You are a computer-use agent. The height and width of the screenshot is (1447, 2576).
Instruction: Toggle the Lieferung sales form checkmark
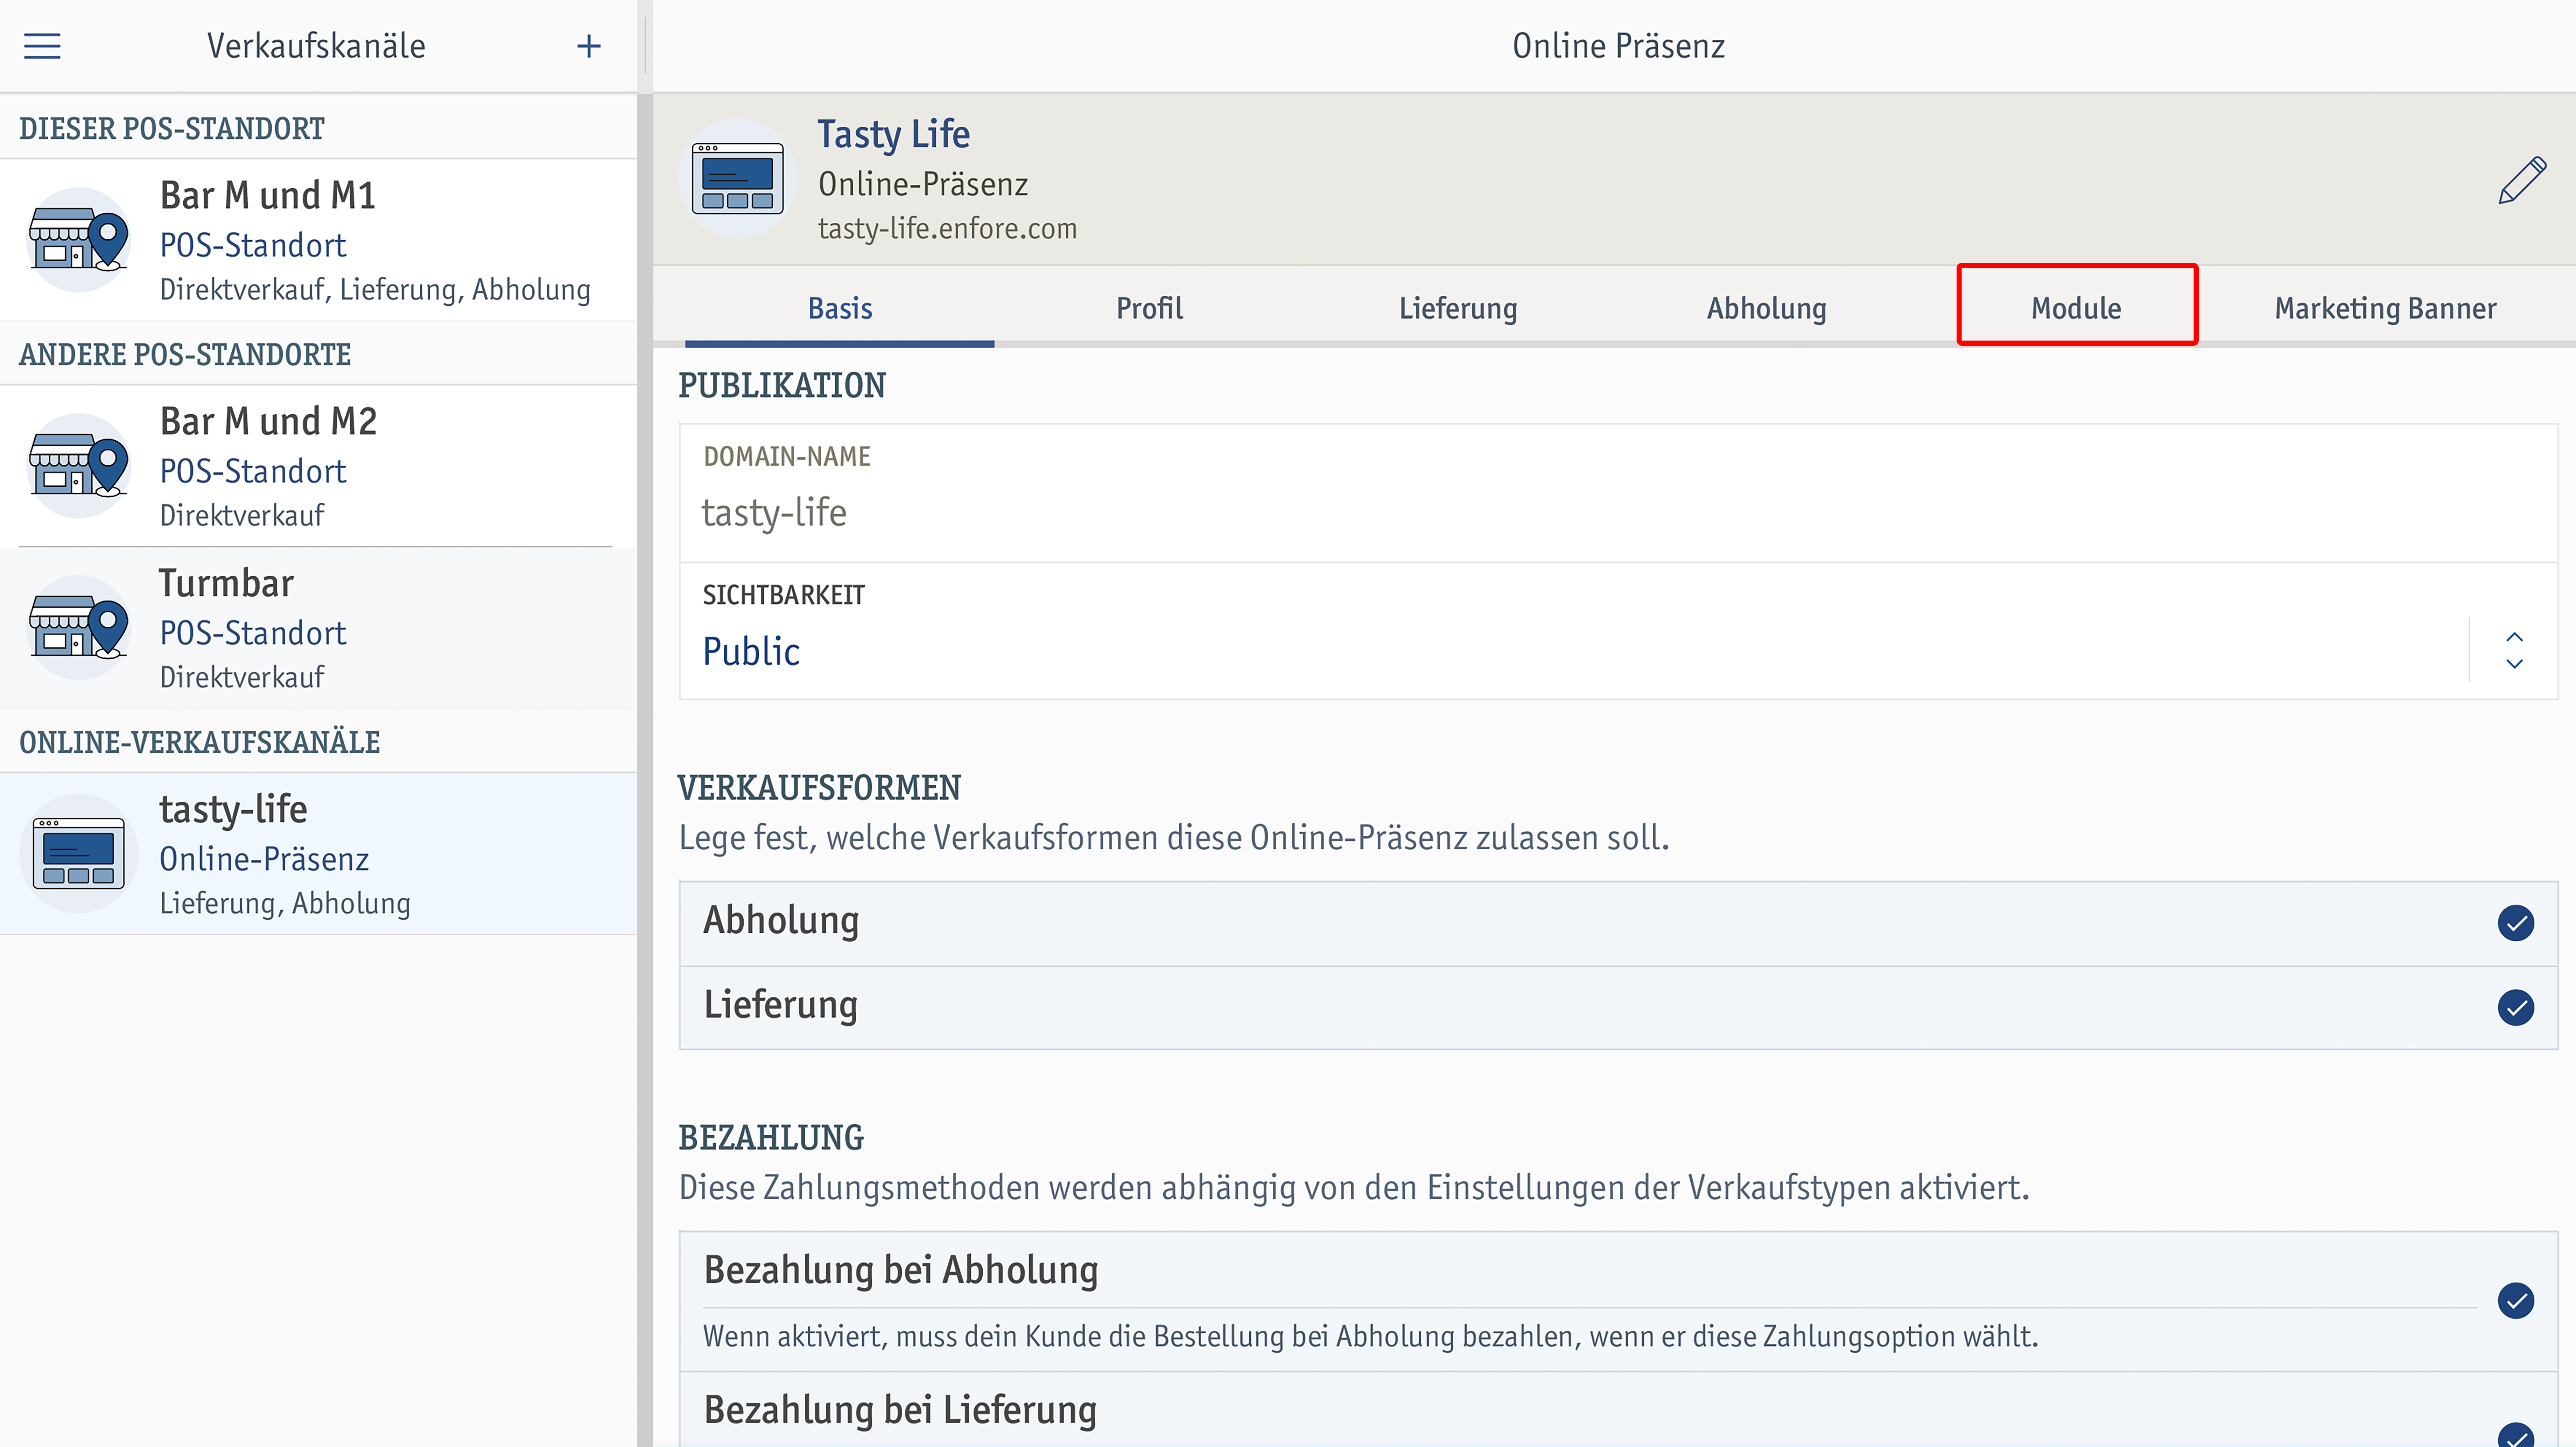coord(2515,1007)
